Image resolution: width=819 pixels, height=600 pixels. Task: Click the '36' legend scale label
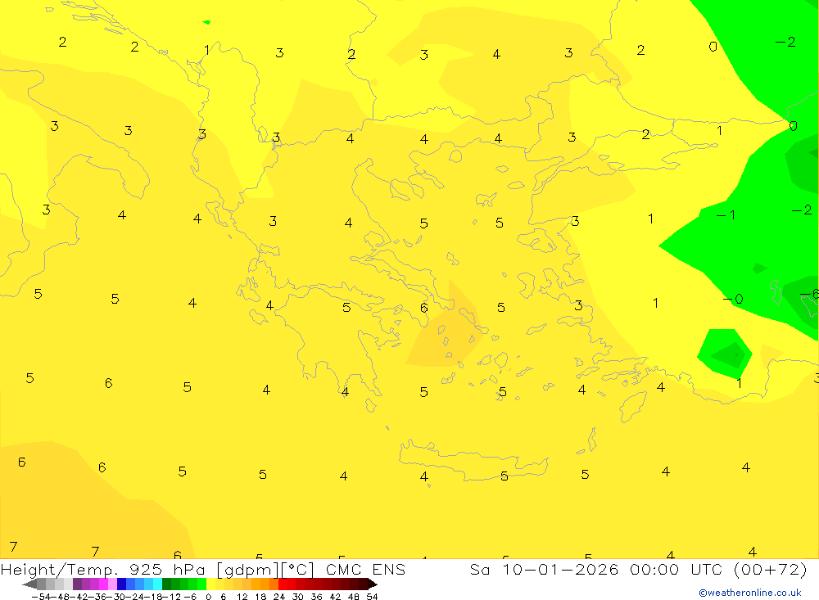(x=316, y=597)
